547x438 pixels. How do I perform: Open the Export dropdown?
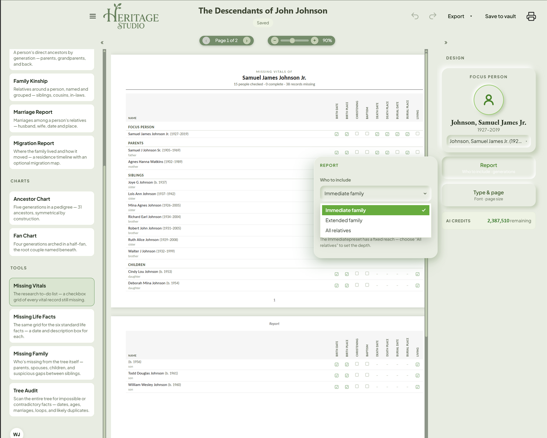coord(460,16)
